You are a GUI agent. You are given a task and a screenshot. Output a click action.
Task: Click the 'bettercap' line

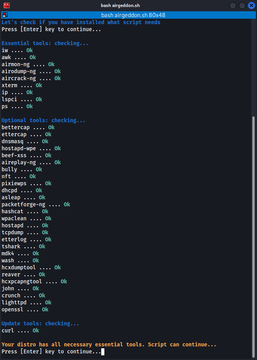[x=28, y=127]
